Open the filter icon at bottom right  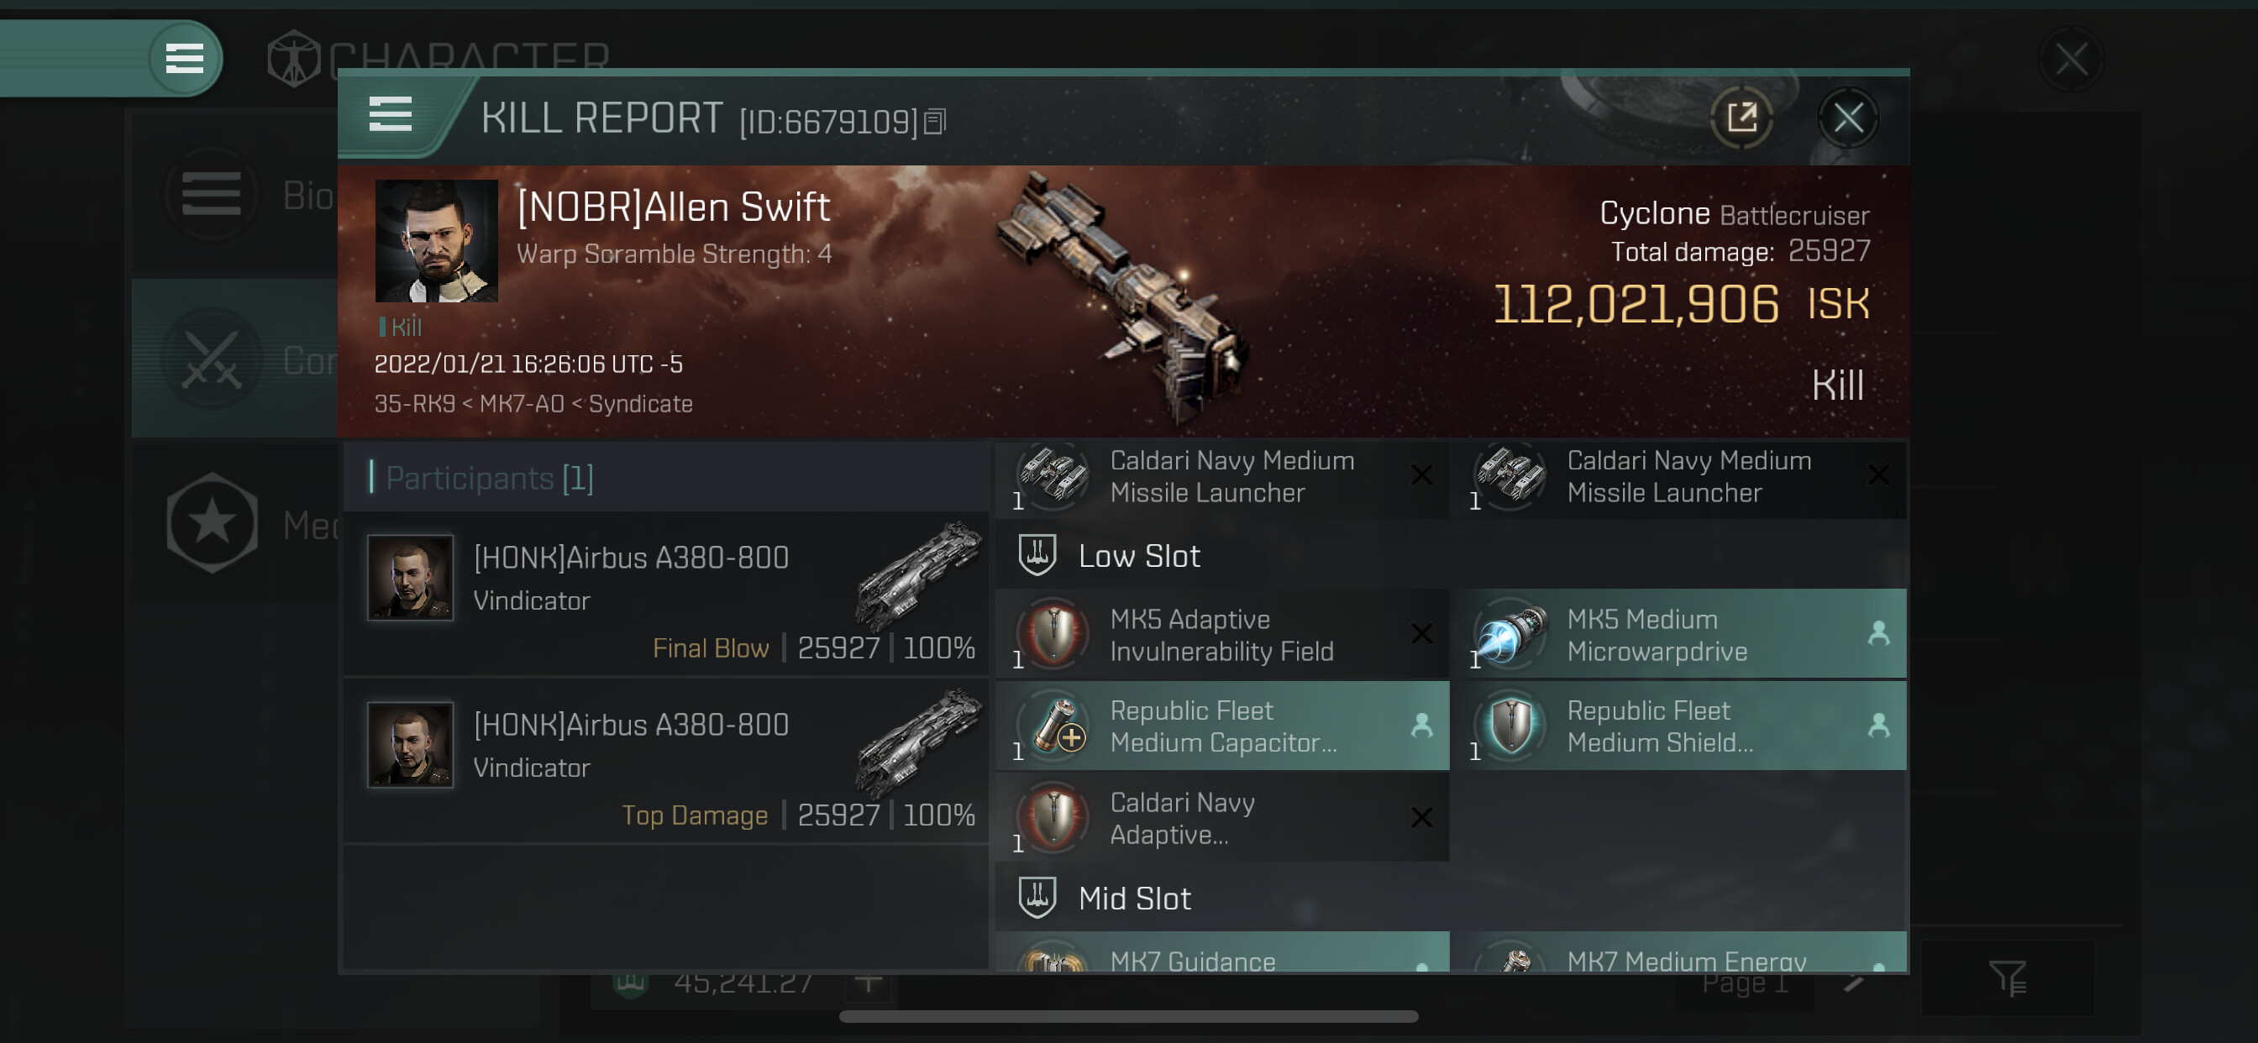2008,978
